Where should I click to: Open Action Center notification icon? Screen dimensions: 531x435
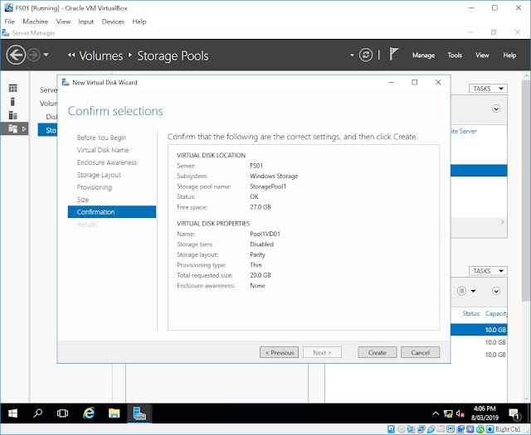coord(514,413)
